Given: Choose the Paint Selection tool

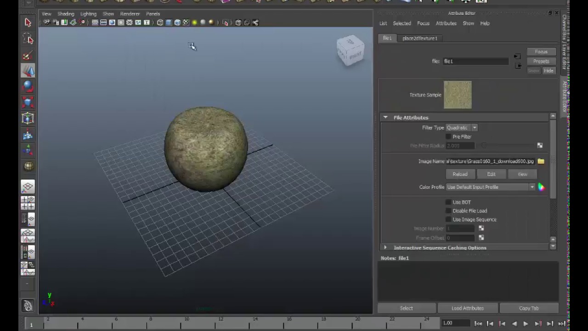Looking at the screenshot, I should [28, 56].
